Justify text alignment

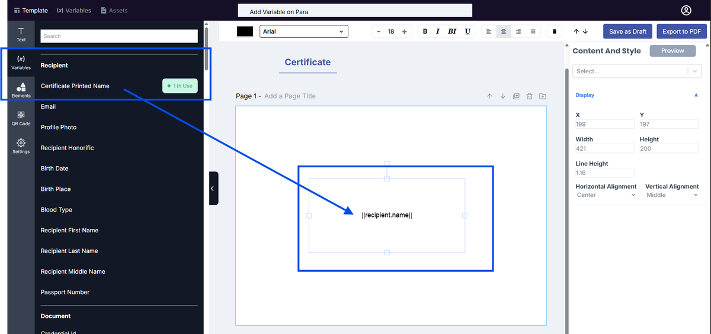(533, 31)
